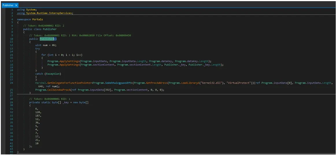Click the File Offset 0x00000450 value

pyautogui.click(x=123, y=35)
